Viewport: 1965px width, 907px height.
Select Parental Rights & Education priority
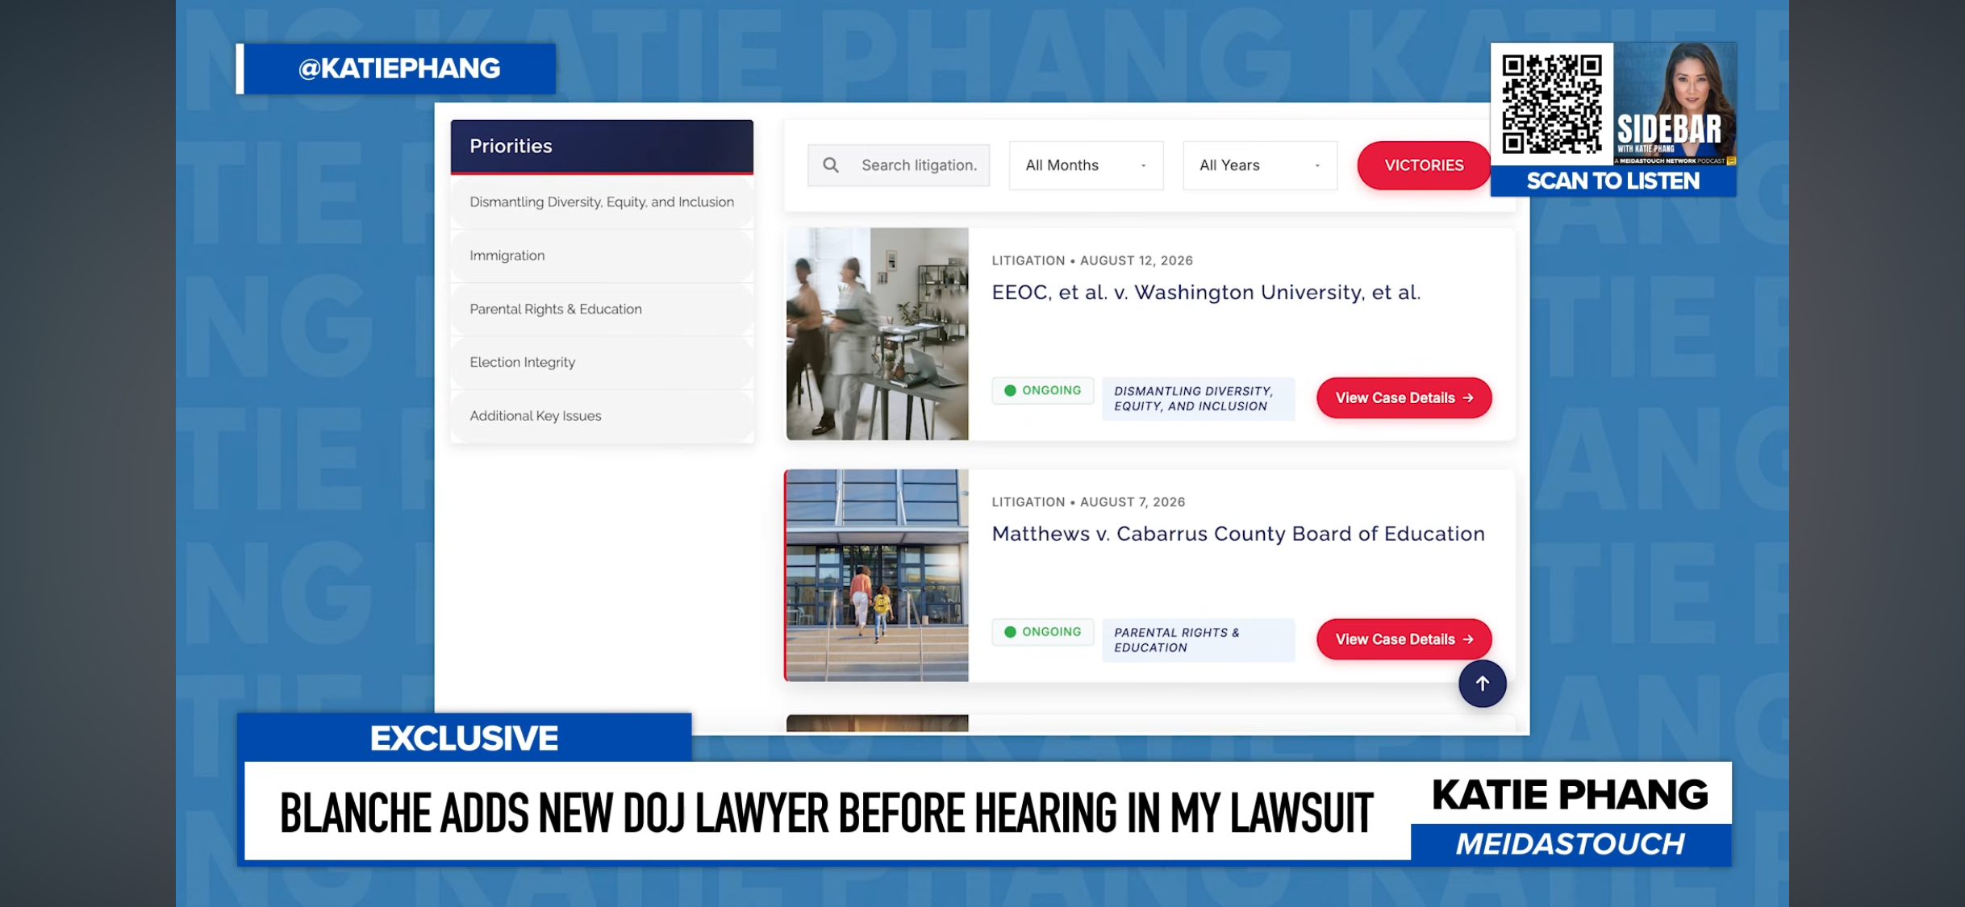pyautogui.click(x=602, y=309)
